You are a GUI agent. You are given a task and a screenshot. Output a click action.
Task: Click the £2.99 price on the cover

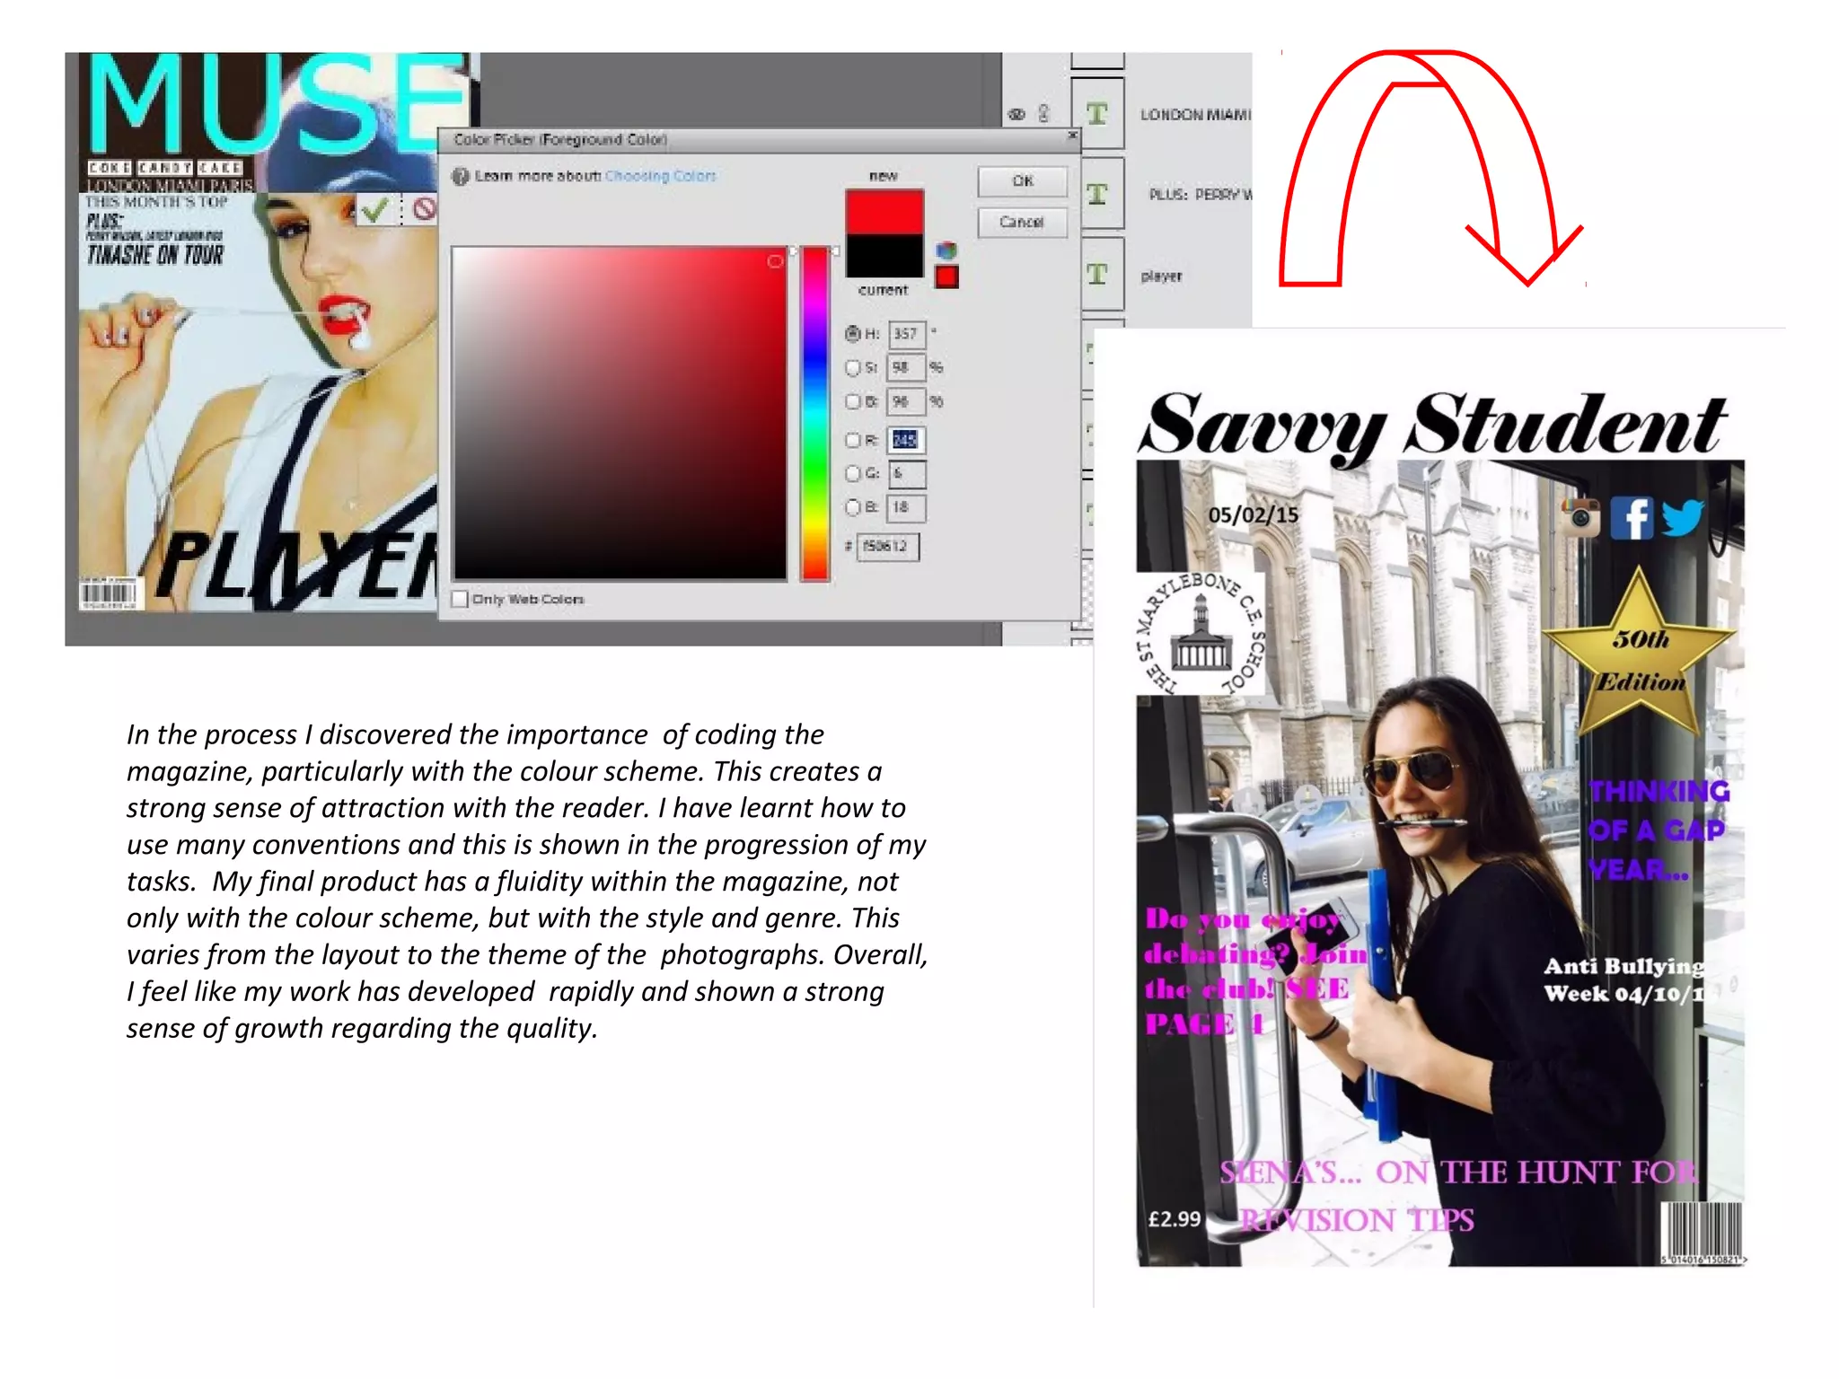[x=1175, y=1219]
